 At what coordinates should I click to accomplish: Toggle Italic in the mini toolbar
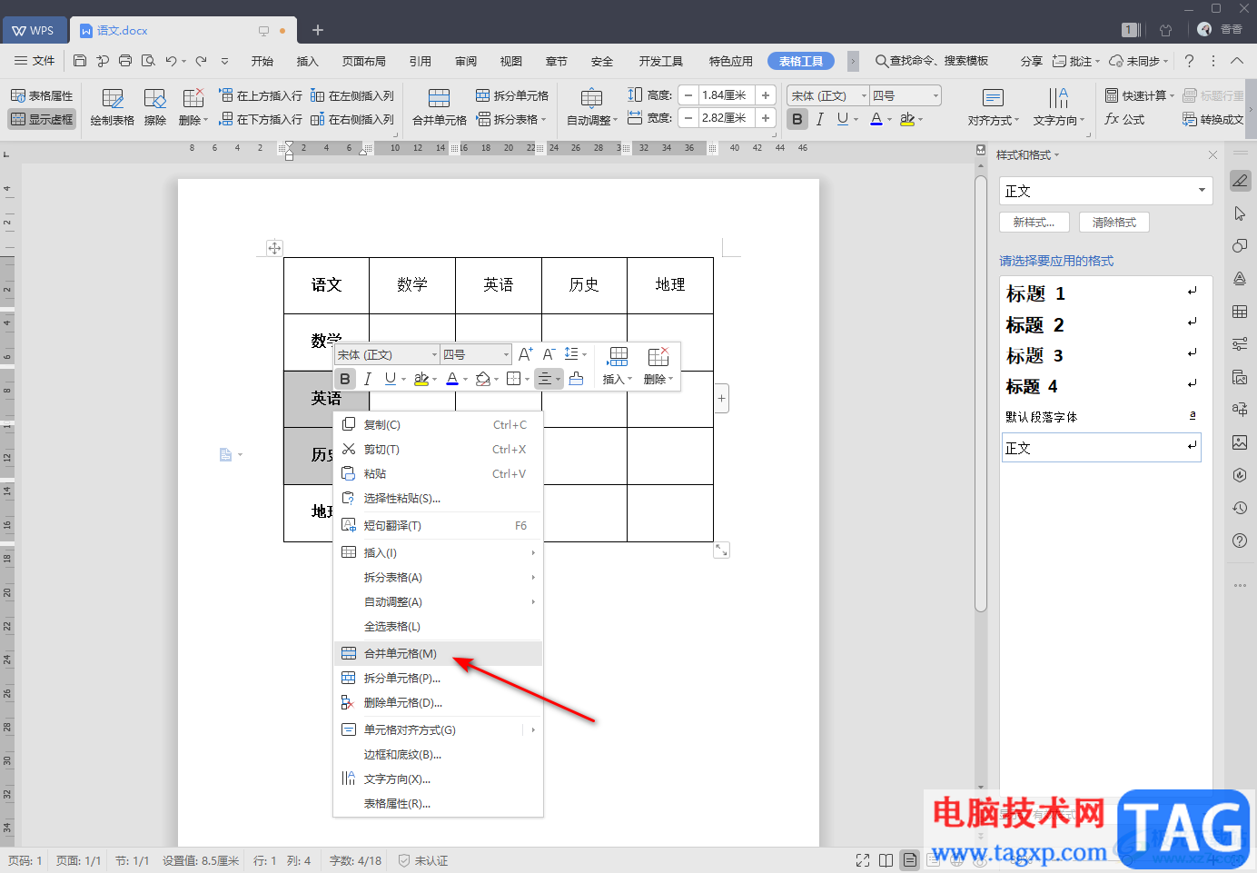(368, 379)
